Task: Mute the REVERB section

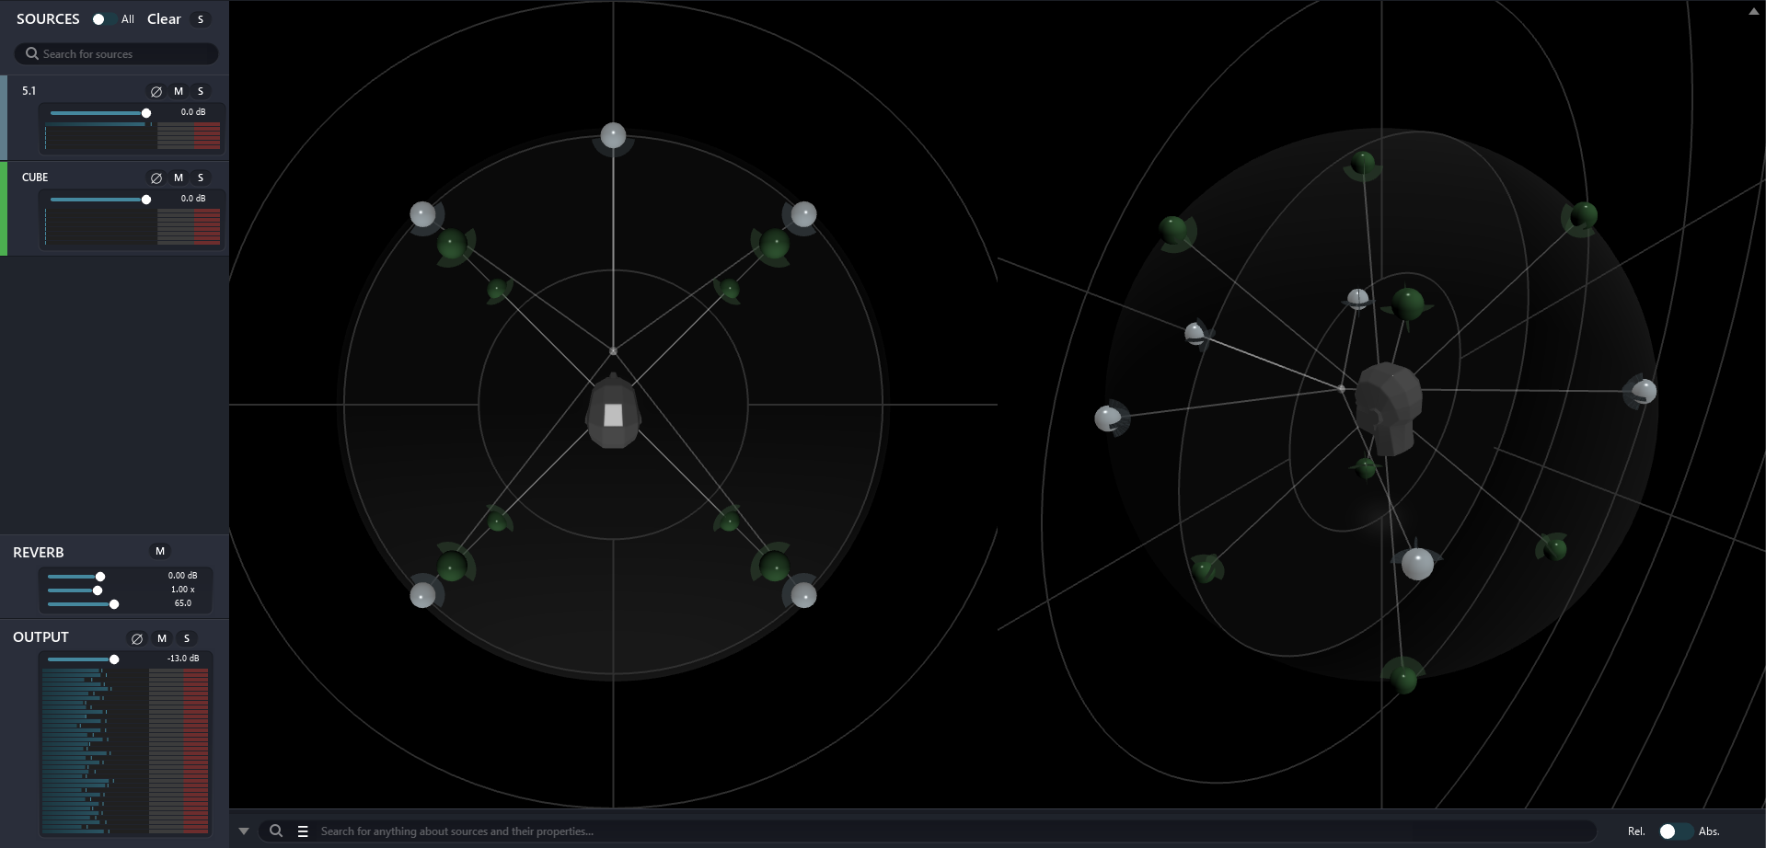Action: [160, 551]
